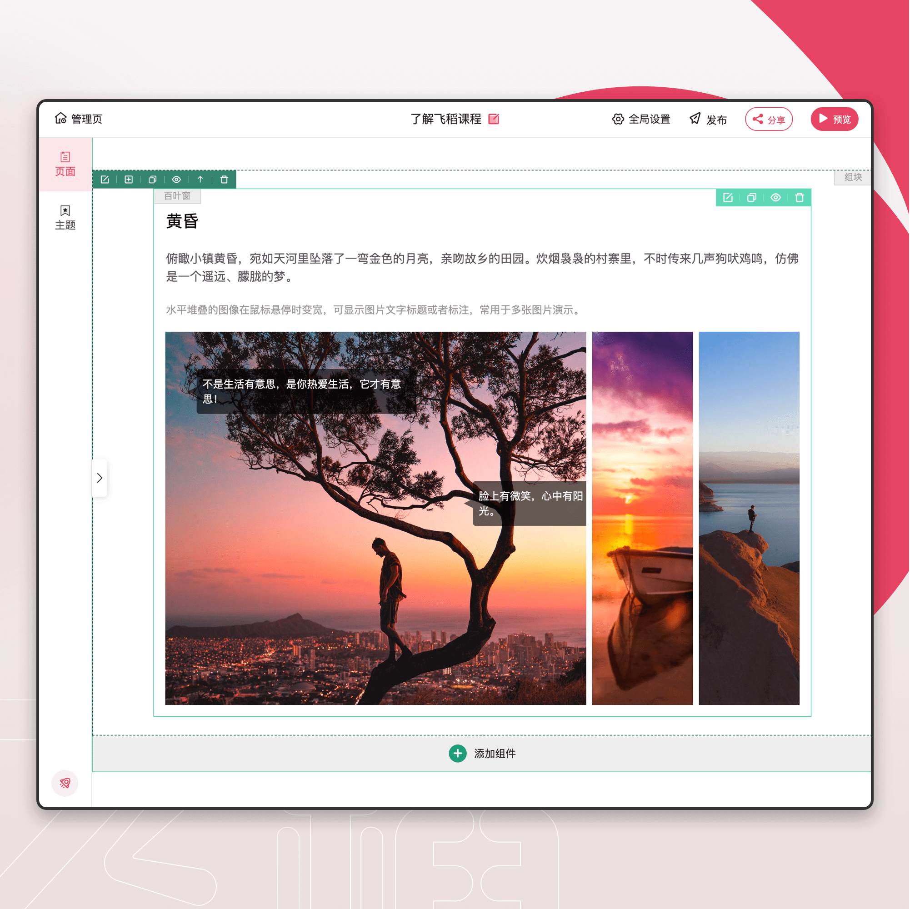Click 预览 playback button
910x909 pixels.
[835, 118]
